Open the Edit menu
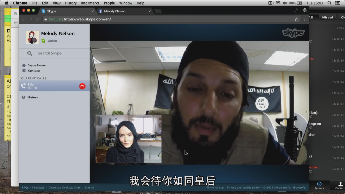This screenshot has width=345, height=194. pos(45,3)
